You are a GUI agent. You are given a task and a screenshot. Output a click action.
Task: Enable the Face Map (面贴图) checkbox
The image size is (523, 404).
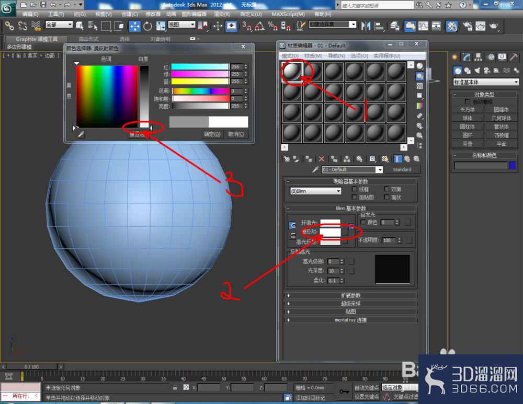tap(355, 197)
